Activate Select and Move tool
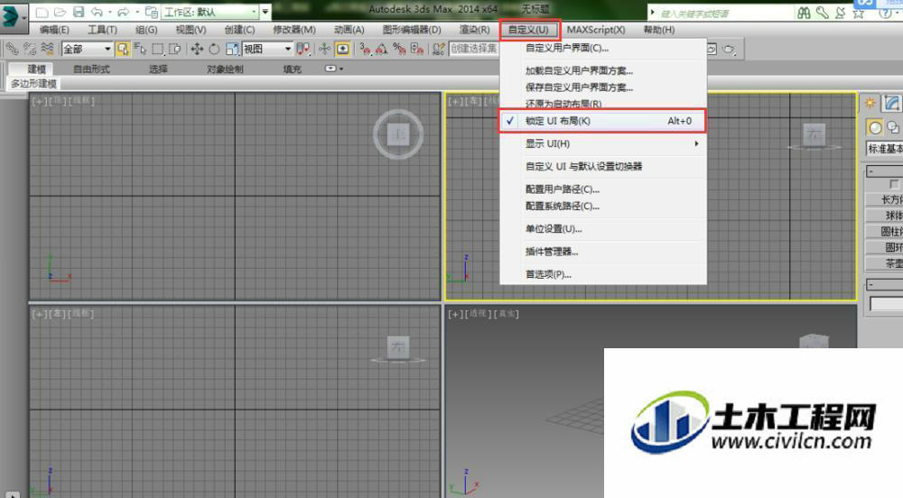 (x=197, y=50)
